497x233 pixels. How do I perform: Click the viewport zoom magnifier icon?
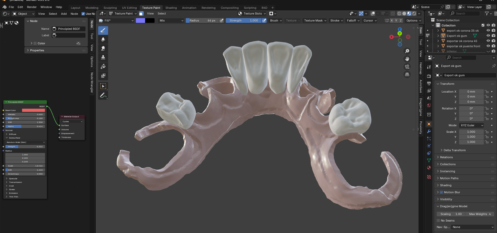pos(407,51)
